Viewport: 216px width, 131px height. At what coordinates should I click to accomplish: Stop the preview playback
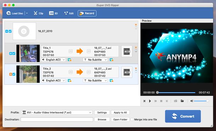coord(161,101)
